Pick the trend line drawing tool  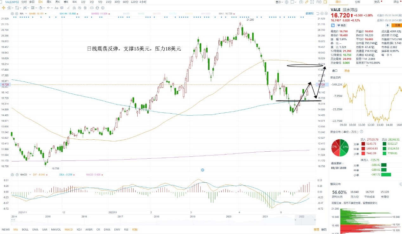point(9,8)
